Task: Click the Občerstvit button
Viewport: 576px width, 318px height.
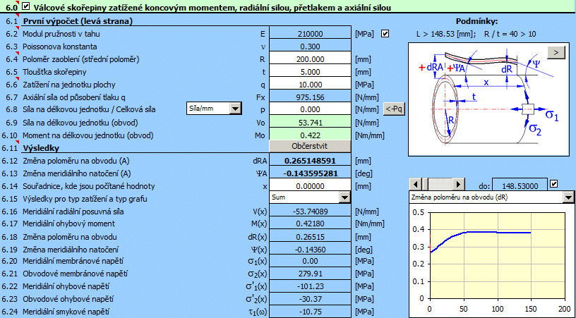Action: pyautogui.click(x=310, y=146)
